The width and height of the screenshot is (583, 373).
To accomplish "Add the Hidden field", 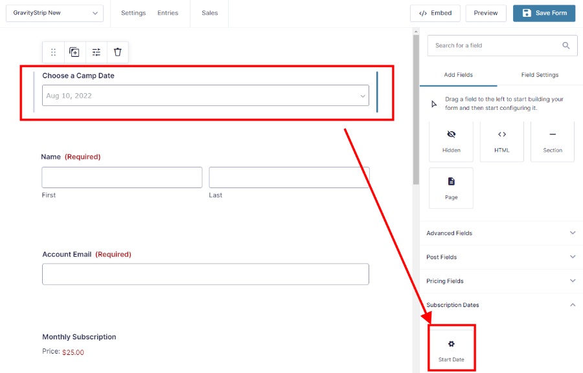I will 451,142.
